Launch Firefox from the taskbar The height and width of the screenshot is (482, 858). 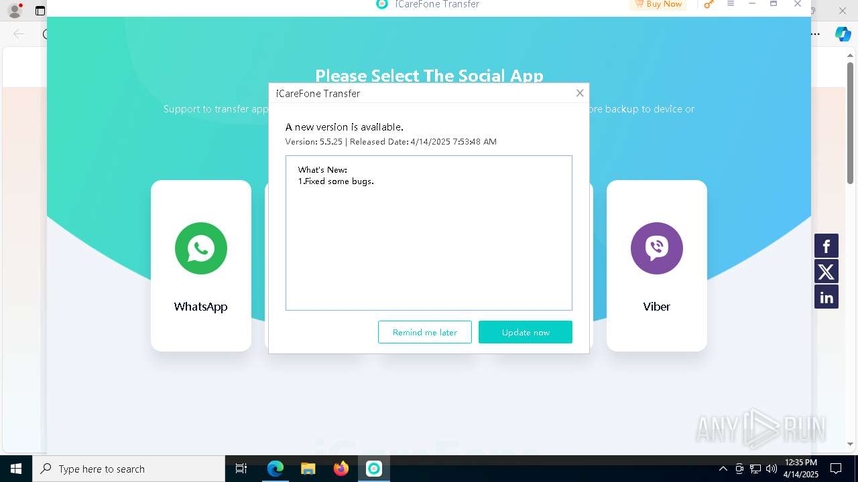click(341, 469)
